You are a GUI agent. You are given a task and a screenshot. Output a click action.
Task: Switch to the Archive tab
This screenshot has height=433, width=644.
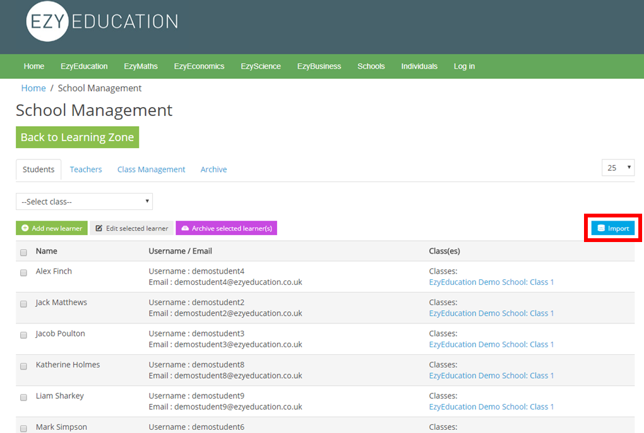tap(213, 170)
